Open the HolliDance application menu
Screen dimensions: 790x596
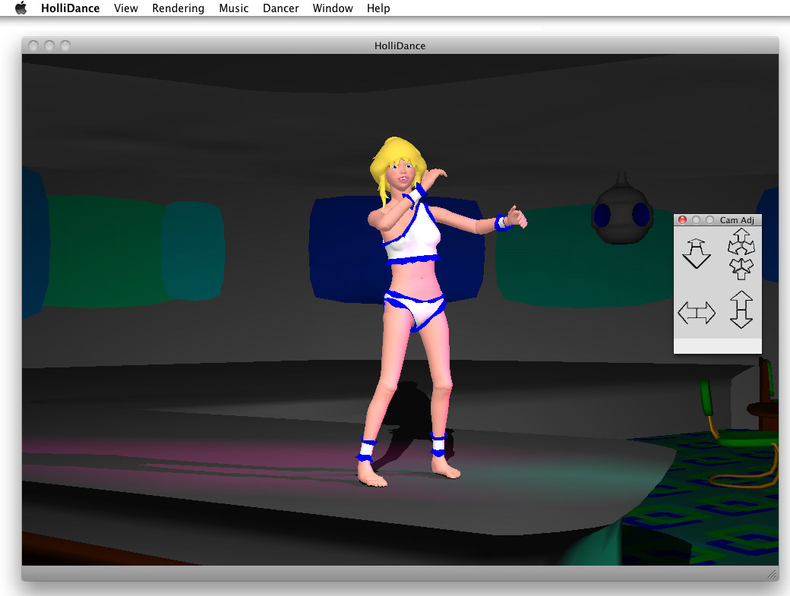pyautogui.click(x=71, y=8)
